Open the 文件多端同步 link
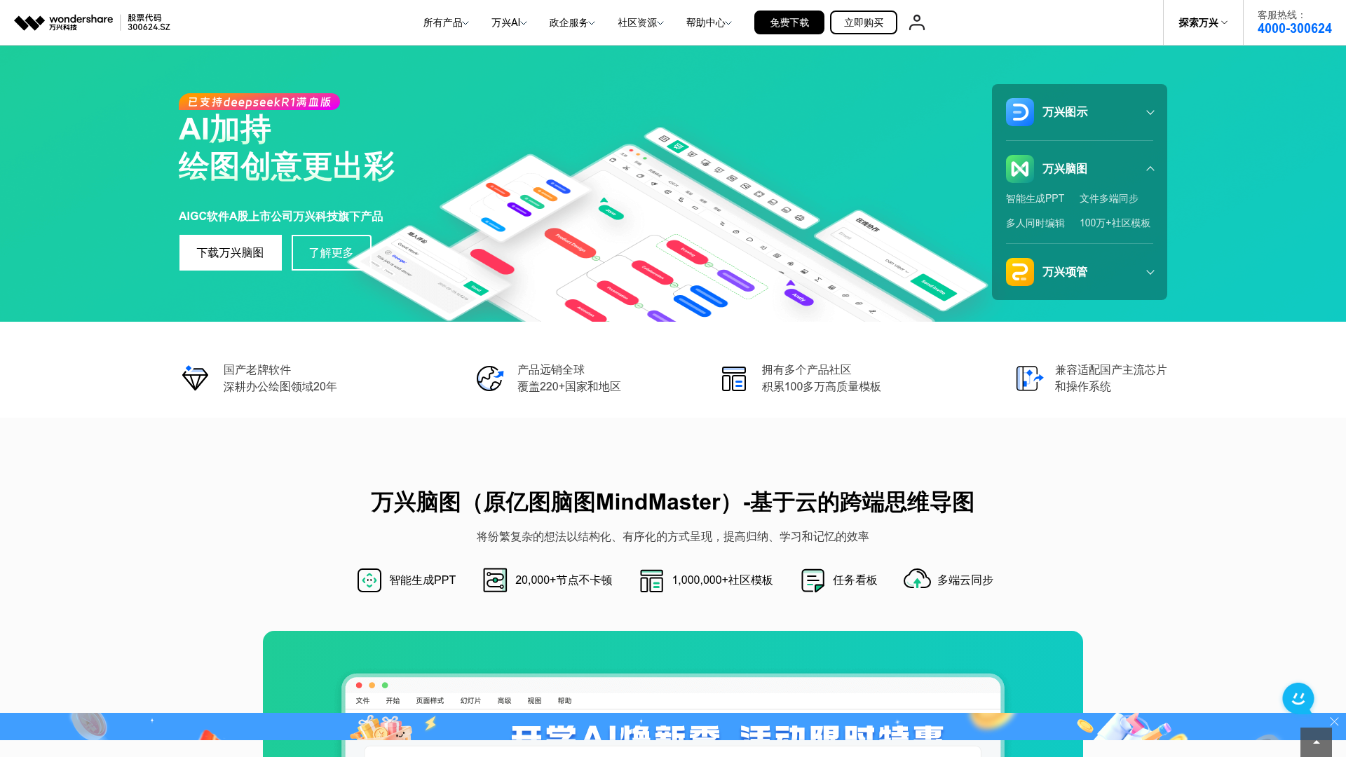Viewport: 1346px width, 757px height. [x=1109, y=198]
